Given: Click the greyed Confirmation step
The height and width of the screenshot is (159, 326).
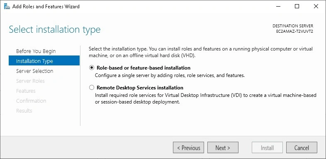Looking at the screenshot, I should coord(31,101).
